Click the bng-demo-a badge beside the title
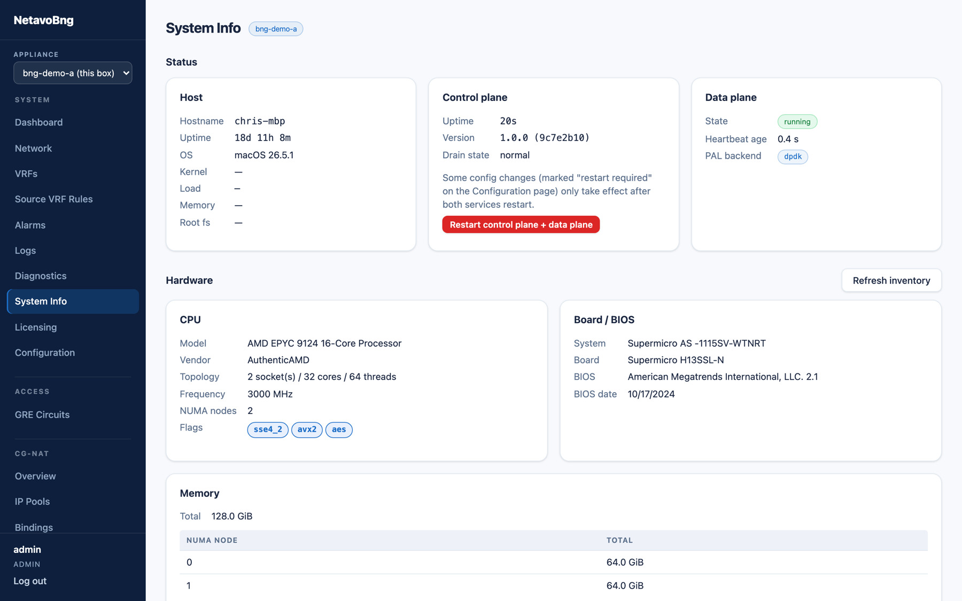The width and height of the screenshot is (962, 601). [276, 29]
